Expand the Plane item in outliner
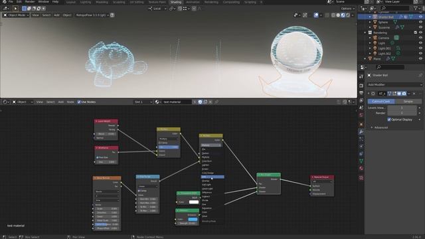Screen dimensions: 425x239 [x=365, y=59]
